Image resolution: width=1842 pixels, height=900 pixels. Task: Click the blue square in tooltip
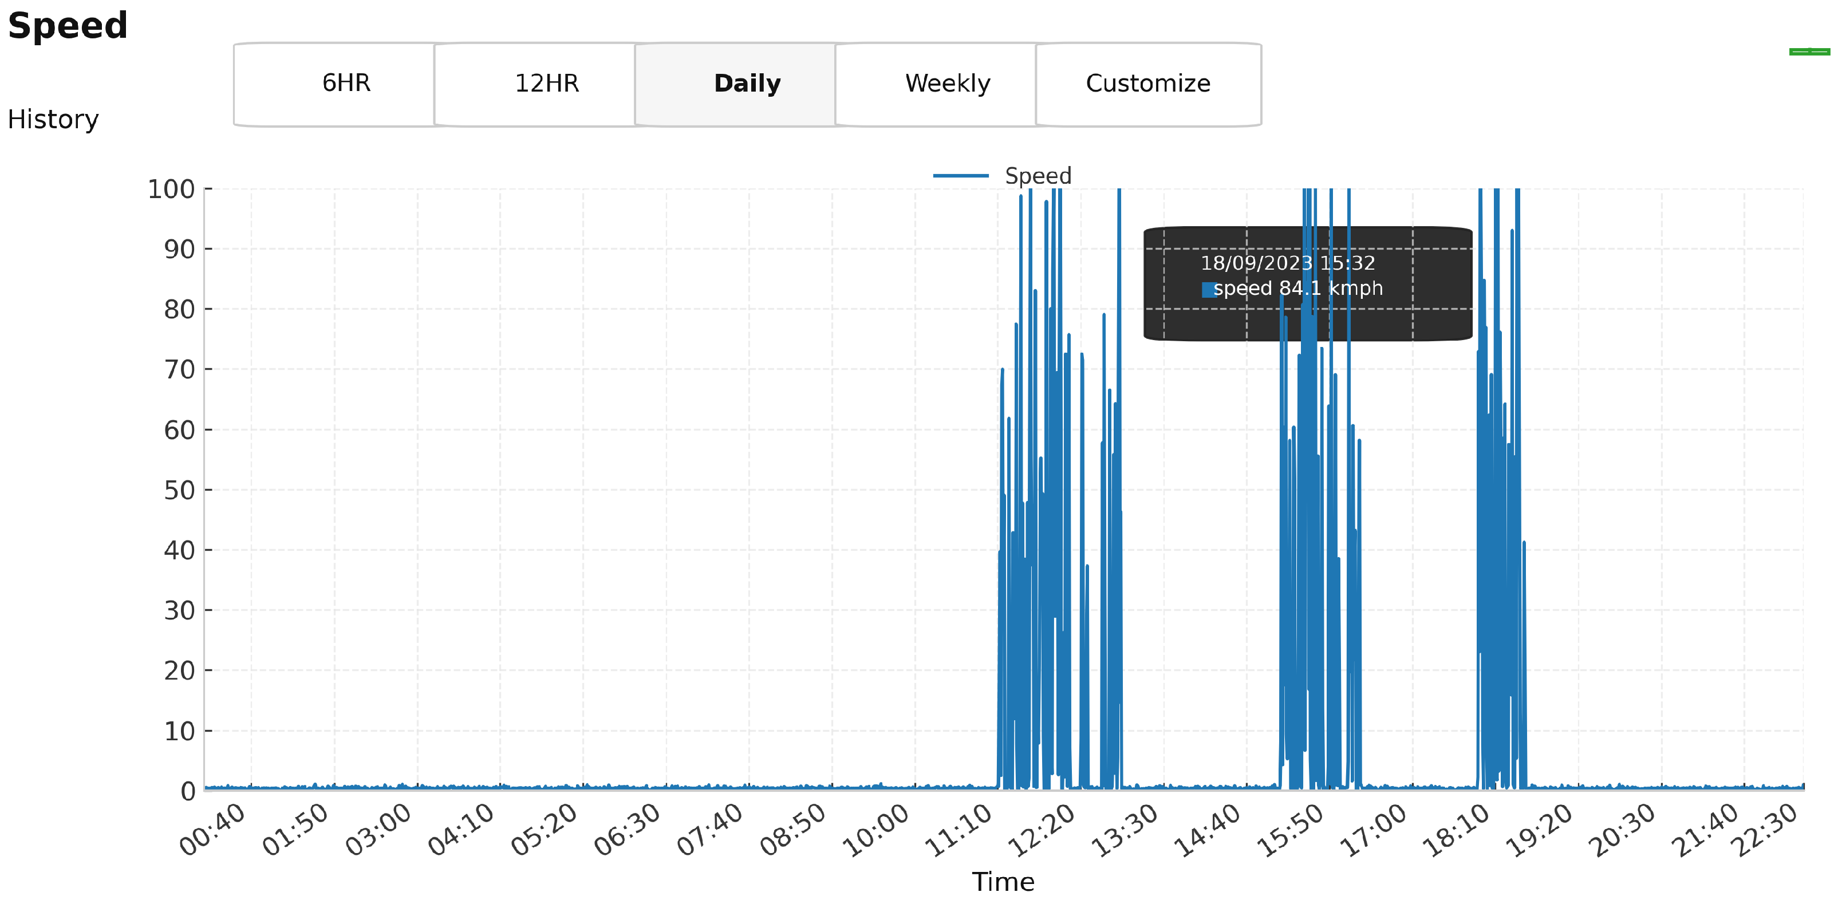(x=1207, y=290)
